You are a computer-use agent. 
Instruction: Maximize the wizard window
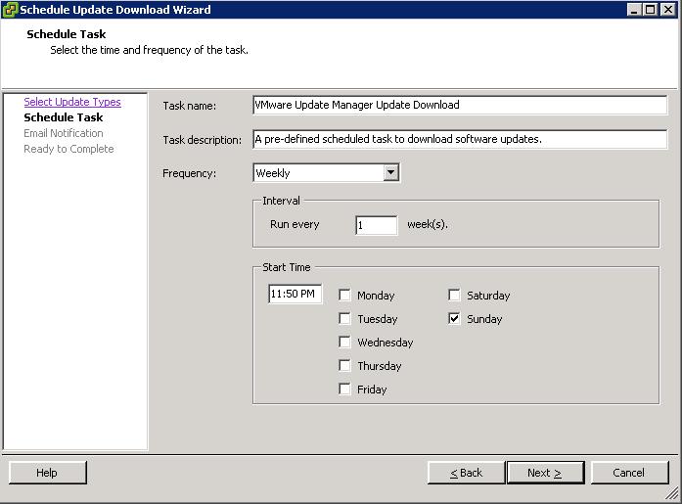(x=651, y=10)
